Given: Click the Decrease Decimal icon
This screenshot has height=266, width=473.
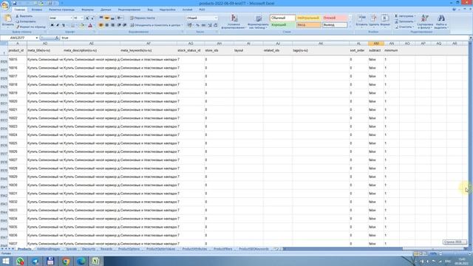Looking at the screenshot, I should tap(215, 25).
